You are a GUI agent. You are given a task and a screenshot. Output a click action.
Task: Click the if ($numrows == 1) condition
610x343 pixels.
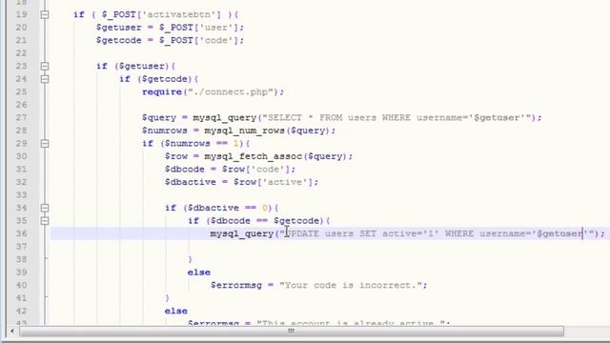pos(195,144)
